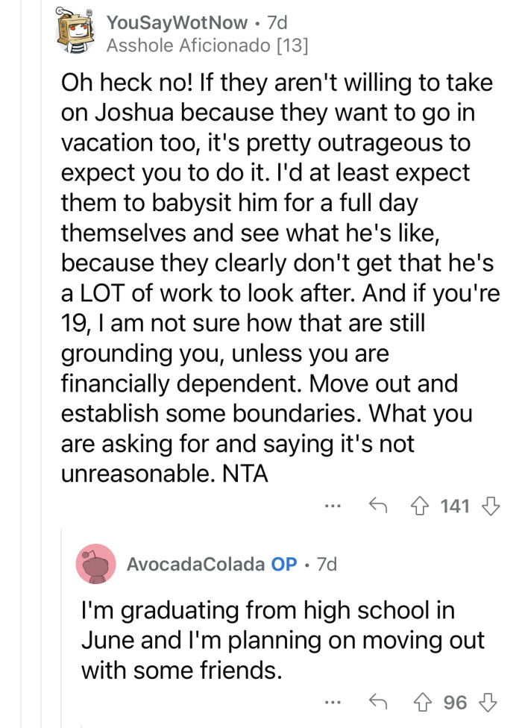
Task: Downvote YouSayWotNow's comment
Action: [488, 506]
